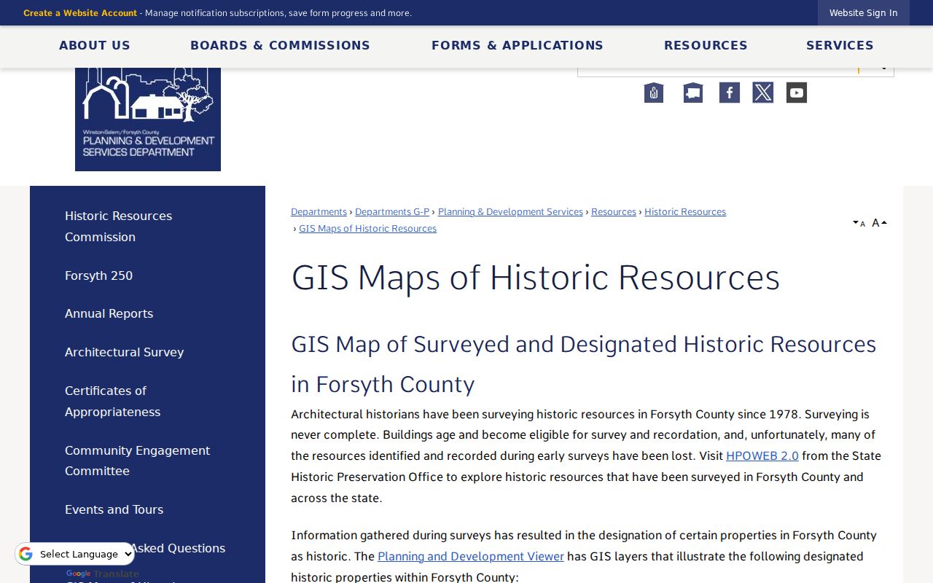Image resolution: width=933 pixels, height=583 pixels.
Task: Open Forsyth 250 in sidebar
Action: [99, 275]
